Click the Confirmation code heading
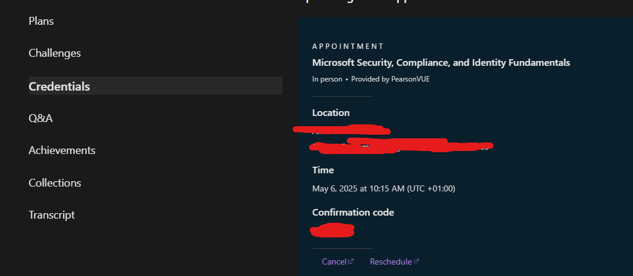Viewport: 633px width, 276px height. 353,212
